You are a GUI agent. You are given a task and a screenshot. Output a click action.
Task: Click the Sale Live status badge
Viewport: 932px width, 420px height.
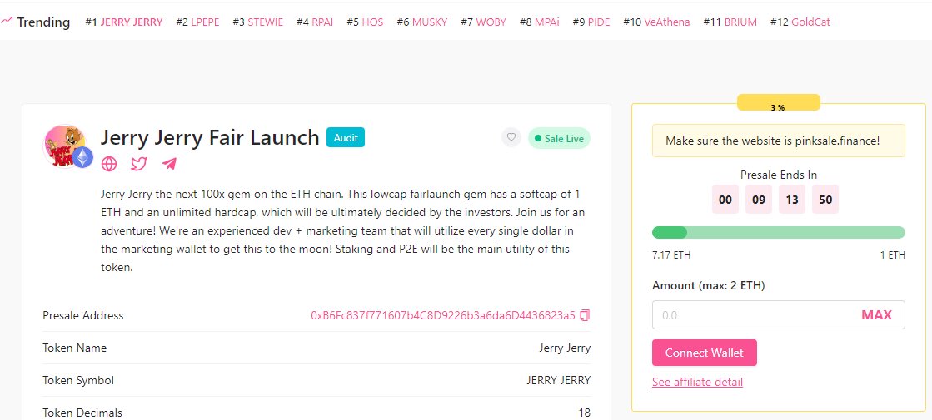tap(559, 138)
